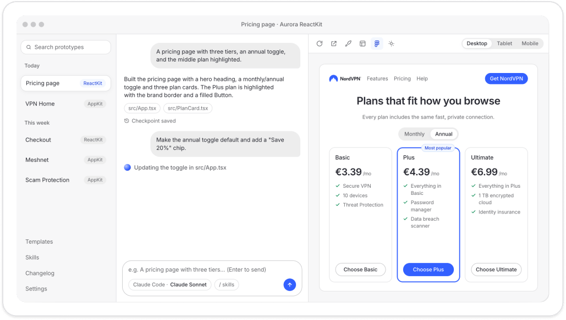Click Features link in preview nav
The image size is (566, 320).
377,78
